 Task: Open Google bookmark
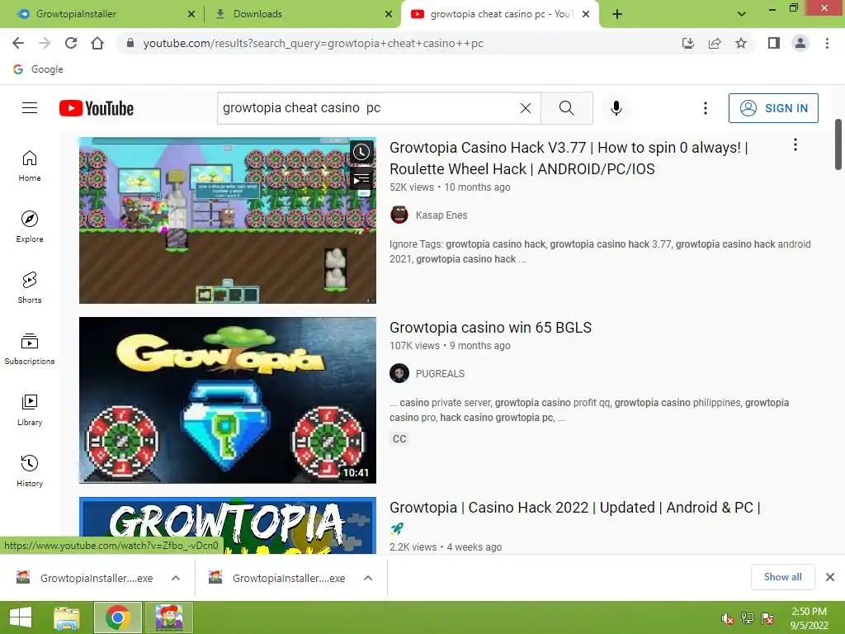38,69
